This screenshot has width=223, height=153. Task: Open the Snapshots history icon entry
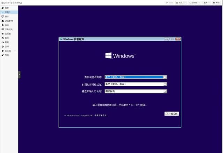[x=2, y=46]
